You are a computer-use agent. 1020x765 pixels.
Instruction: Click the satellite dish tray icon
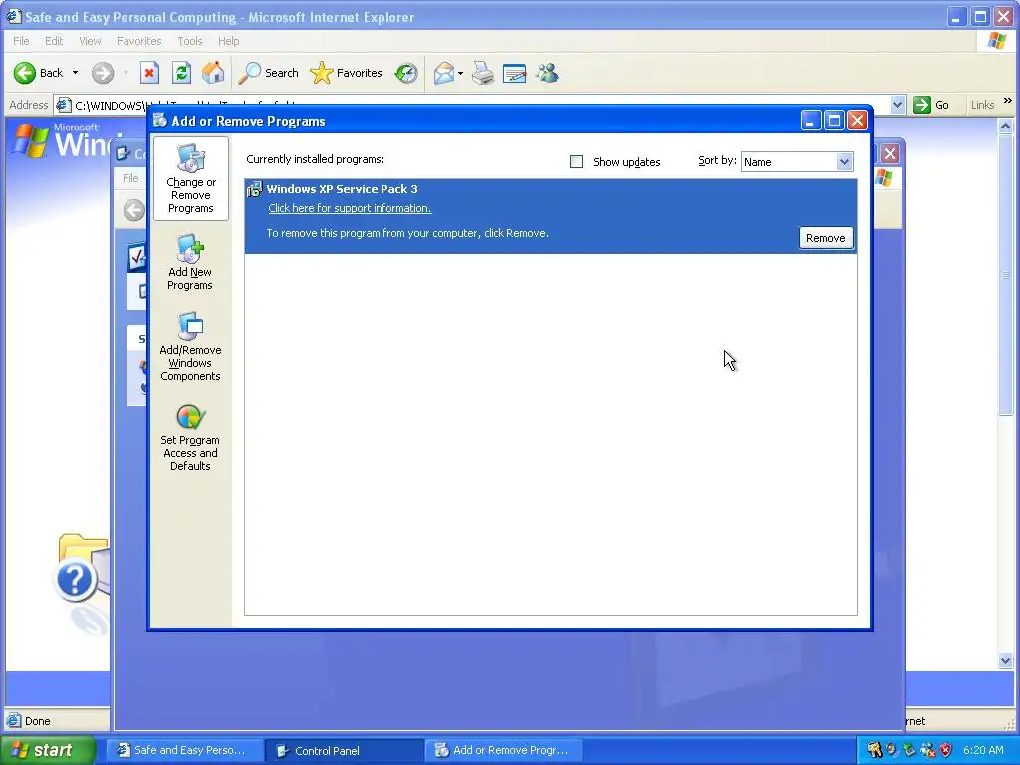892,750
